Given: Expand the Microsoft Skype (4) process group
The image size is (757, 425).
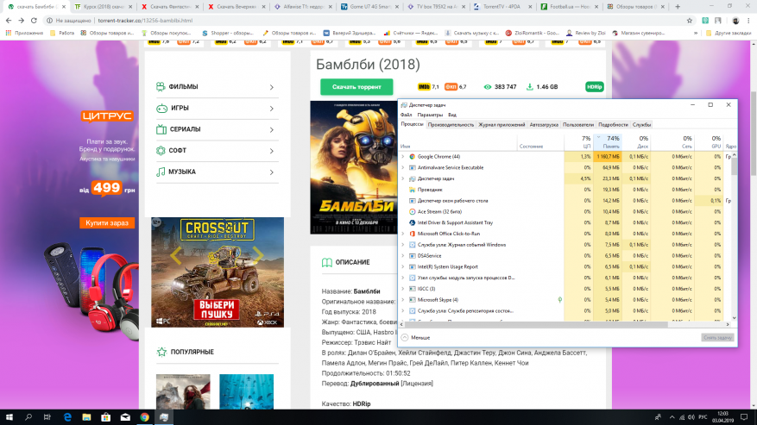Looking at the screenshot, I should (403, 299).
